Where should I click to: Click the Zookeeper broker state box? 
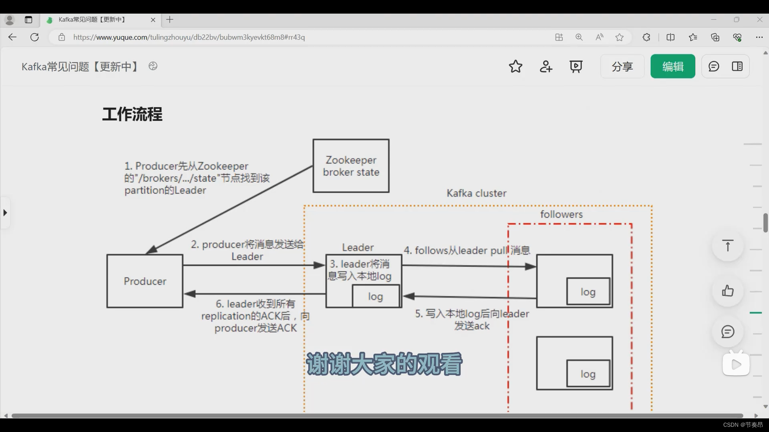(351, 166)
